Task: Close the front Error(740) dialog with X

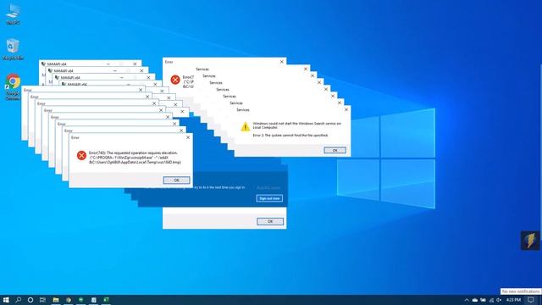Action: pos(188,137)
